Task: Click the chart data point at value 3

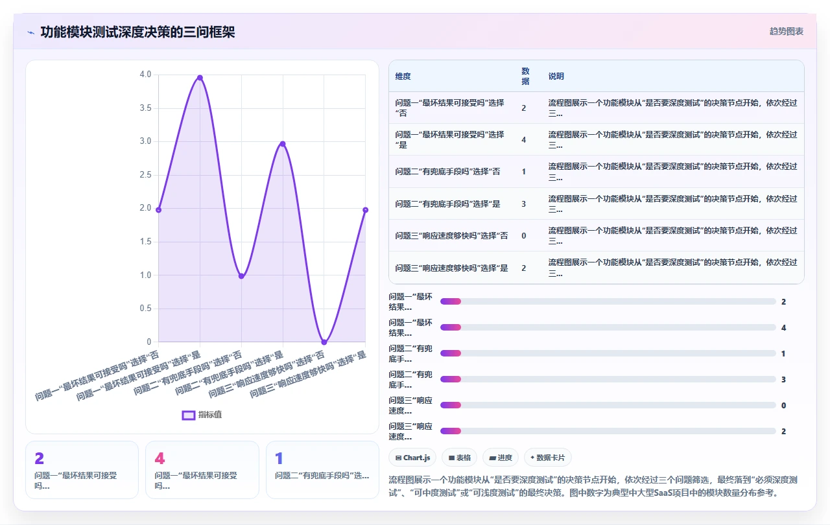Action: (283, 144)
